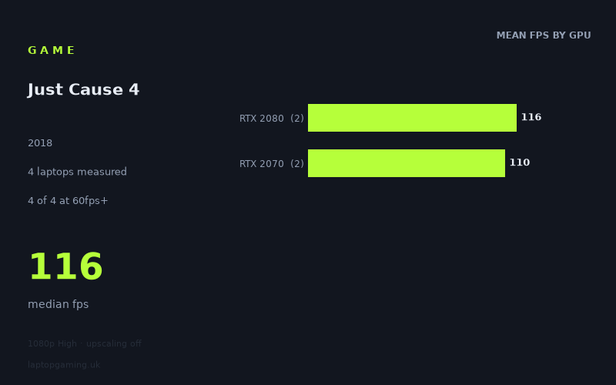
Task: Click the 110 value beside RTX 2070 bar
Action: [x=520, y=162]
